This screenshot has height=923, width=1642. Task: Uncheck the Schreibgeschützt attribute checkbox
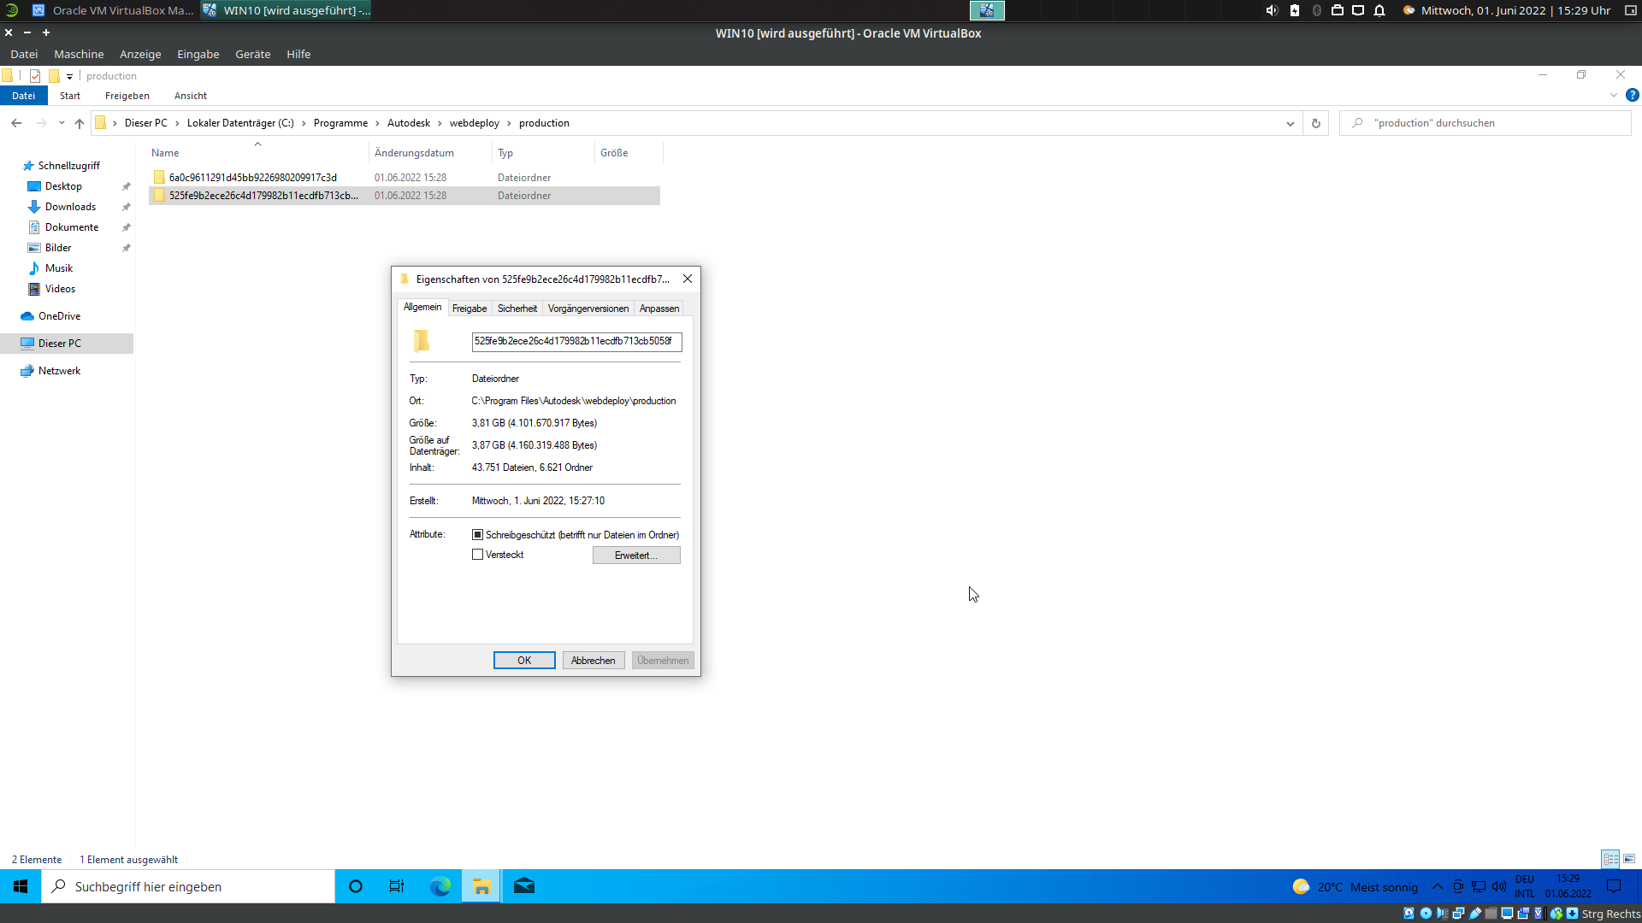tap(478, 534)
